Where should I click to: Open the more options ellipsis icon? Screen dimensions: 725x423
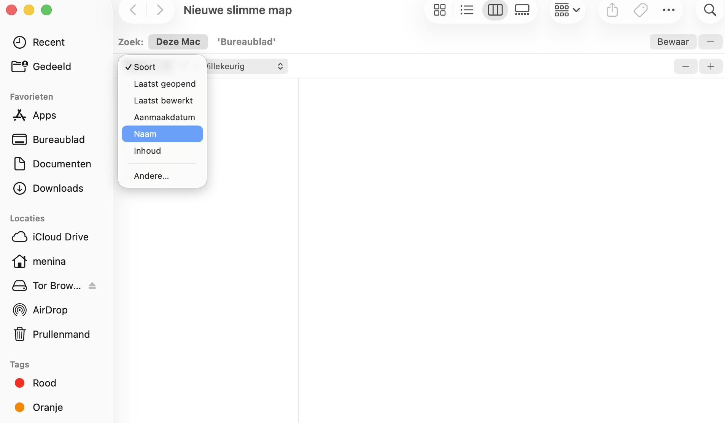click(x=669, y=10)
